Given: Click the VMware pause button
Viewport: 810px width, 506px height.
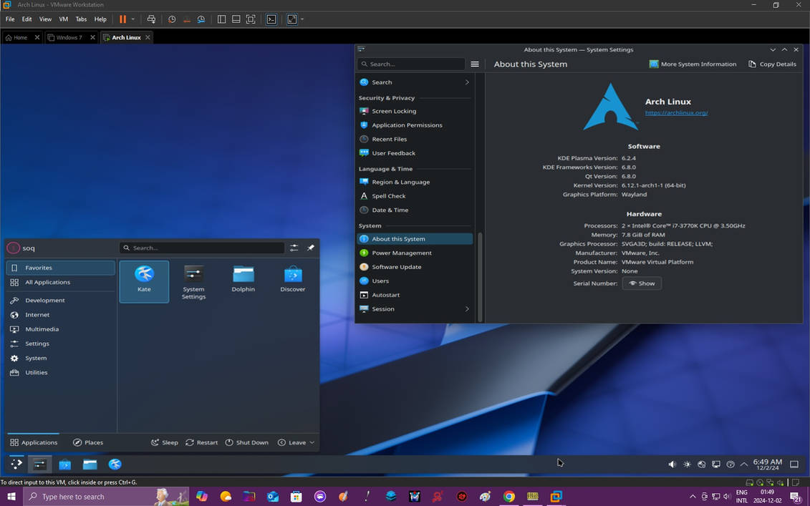Looking at the screenshot, I should tap(123, 19).
